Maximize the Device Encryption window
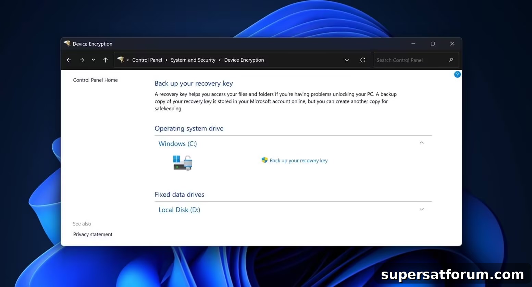 pos(433,43)
